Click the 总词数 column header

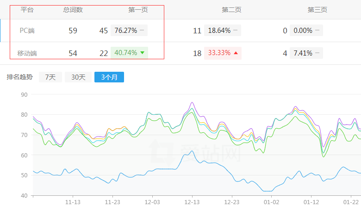[x=73, y=10]
